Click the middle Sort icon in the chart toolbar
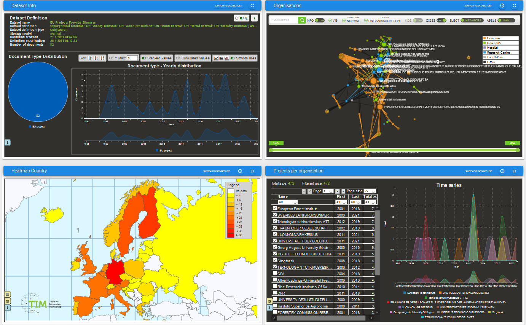 tap(96, 58)
